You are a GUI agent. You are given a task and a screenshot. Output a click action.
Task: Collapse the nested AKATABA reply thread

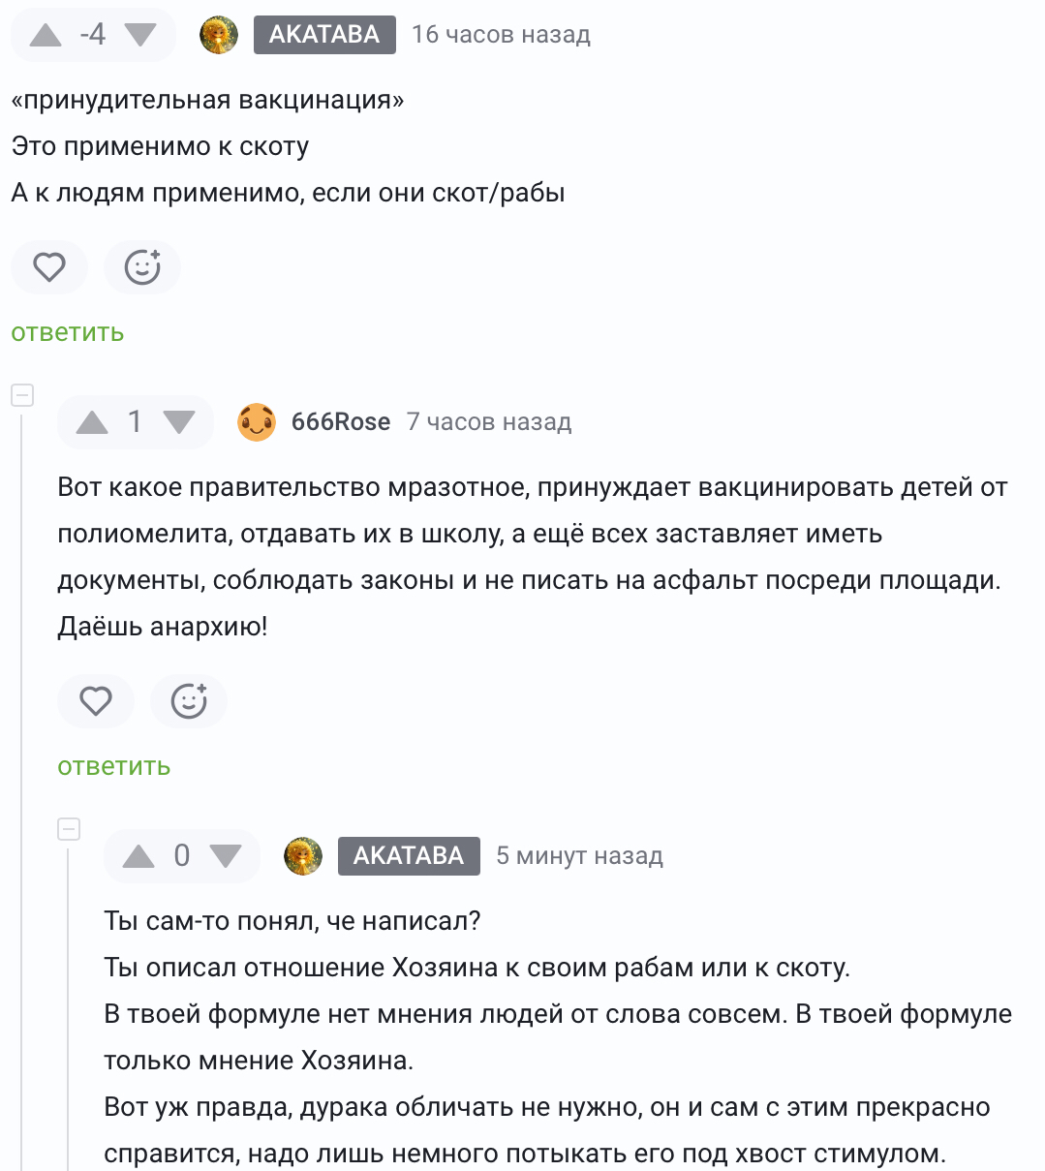pos(69,829)
